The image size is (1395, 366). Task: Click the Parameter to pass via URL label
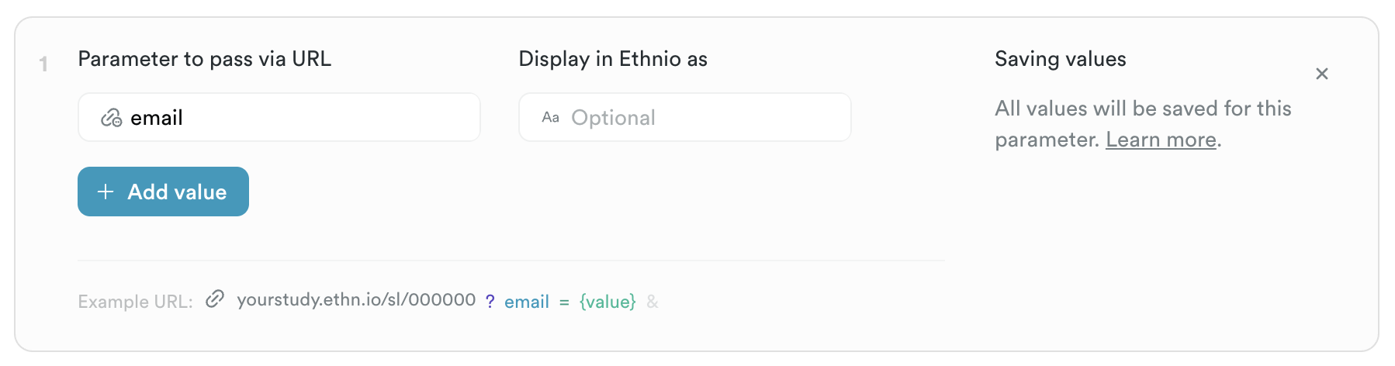pyautogui.click(x=205, y=59)
